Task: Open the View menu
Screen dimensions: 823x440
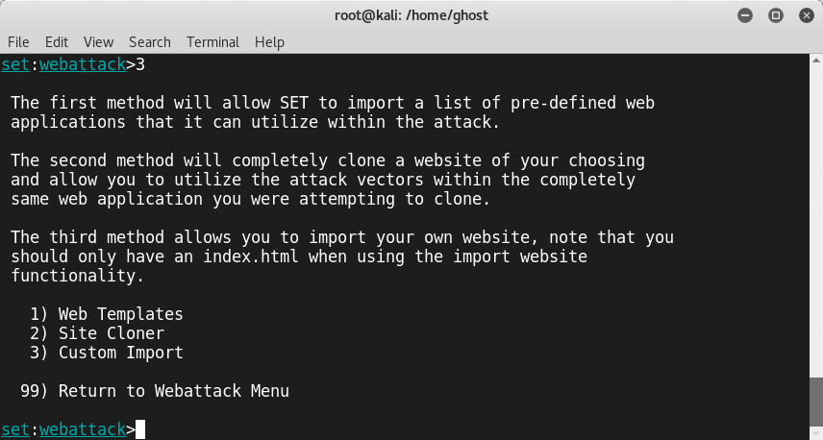Action: [98, 42]
